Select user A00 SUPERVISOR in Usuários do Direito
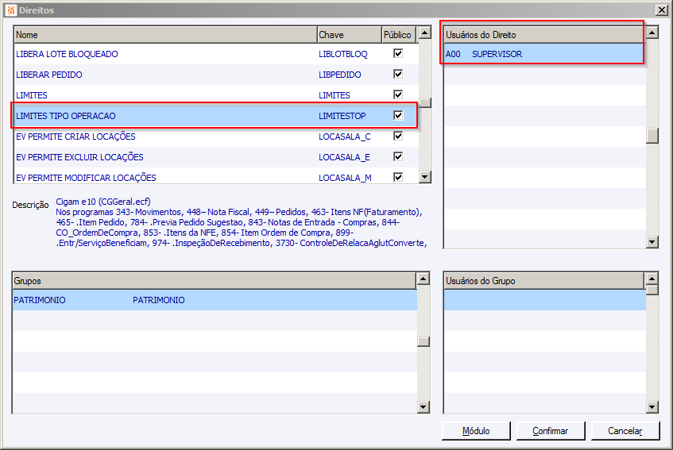The width and height of the screenshot is (673, 450). coord(544,54)
